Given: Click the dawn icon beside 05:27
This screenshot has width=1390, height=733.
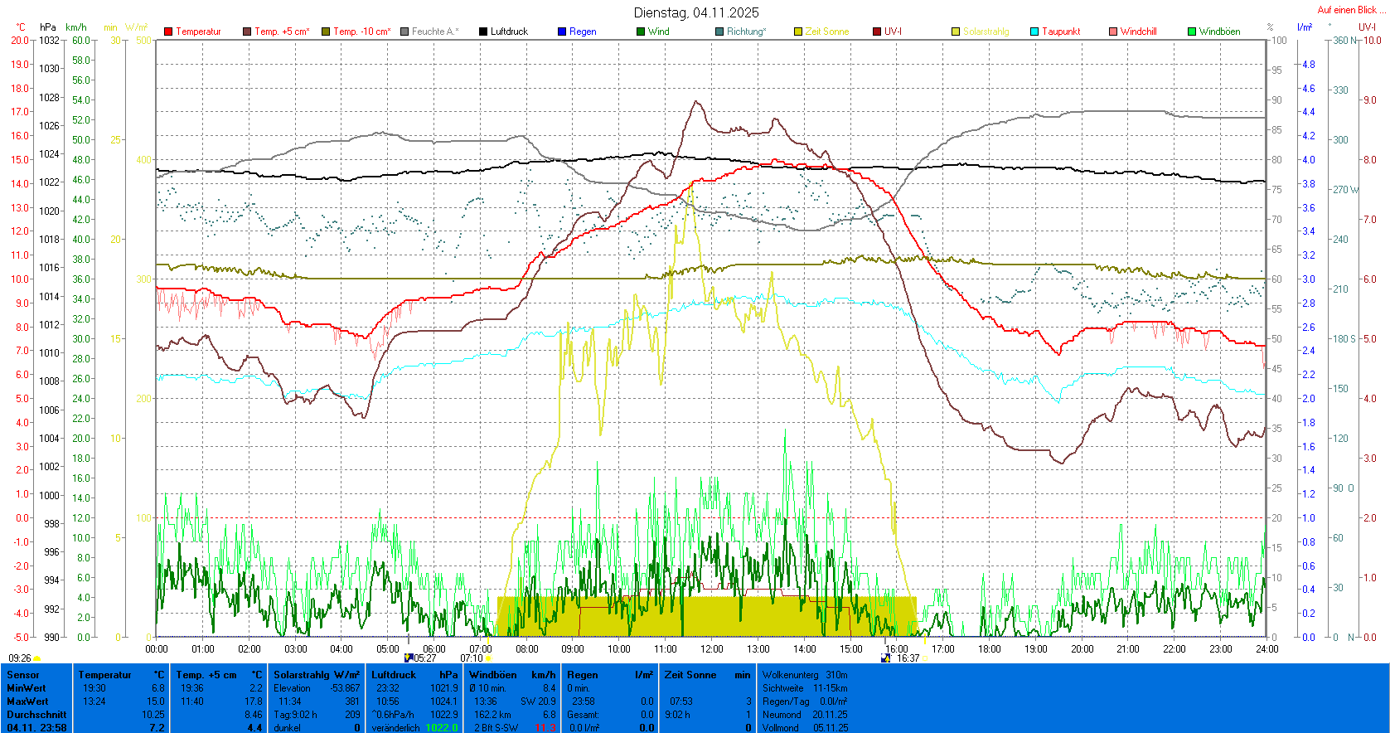Looking at the screenshot, I should [408, 658].
